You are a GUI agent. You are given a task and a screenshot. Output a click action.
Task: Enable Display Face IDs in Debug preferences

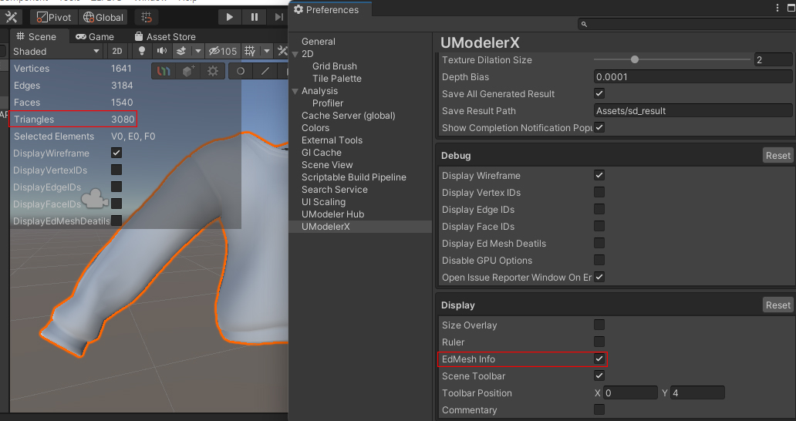coord(599,226)
